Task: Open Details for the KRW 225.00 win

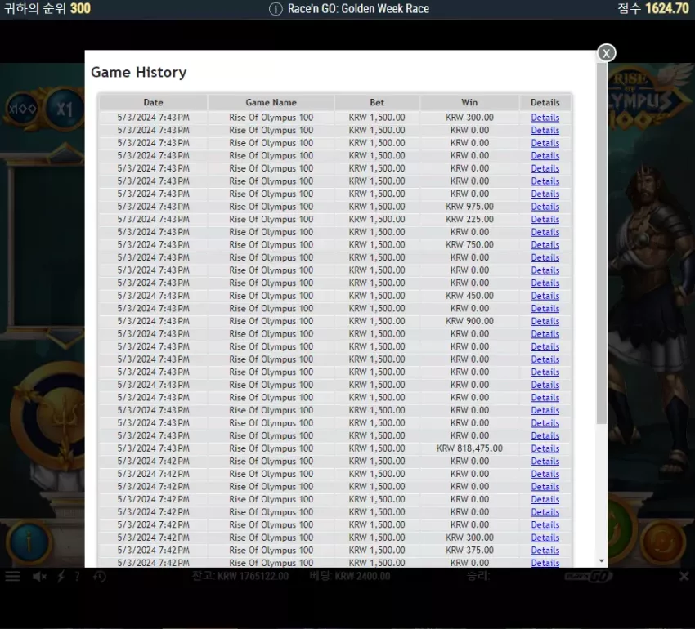Action: click(545, 220)
